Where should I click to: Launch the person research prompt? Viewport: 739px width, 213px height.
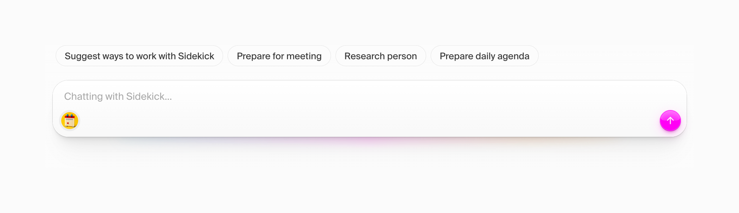(x=381, y=56)
